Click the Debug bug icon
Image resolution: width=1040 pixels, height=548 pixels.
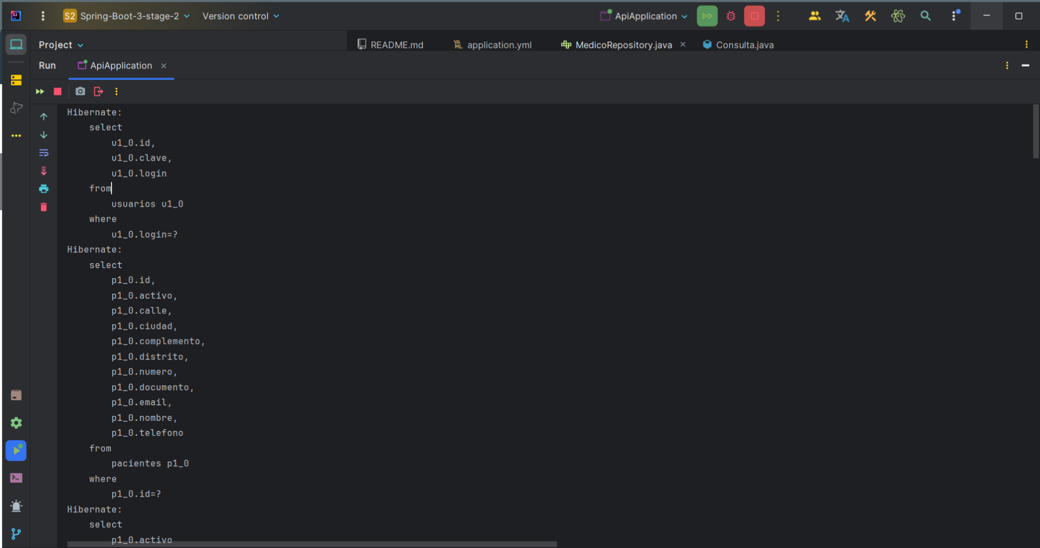pyautogui.click(x=731, y=16)
